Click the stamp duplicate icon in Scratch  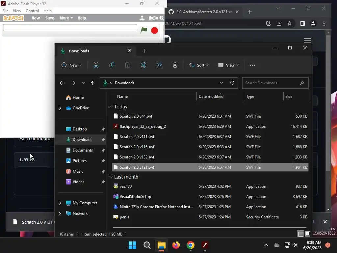(x=142, y=18)
